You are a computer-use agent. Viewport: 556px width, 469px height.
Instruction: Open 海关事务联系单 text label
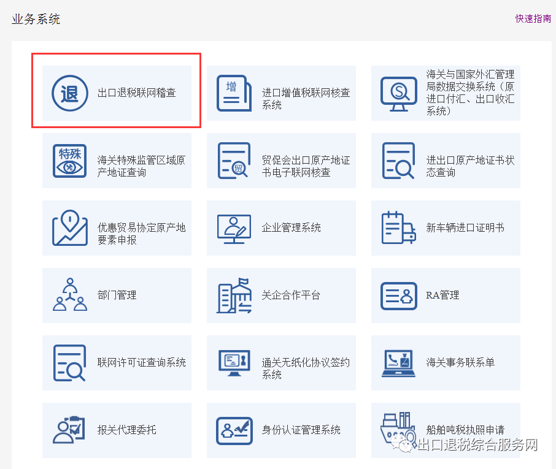click(460, 363)
